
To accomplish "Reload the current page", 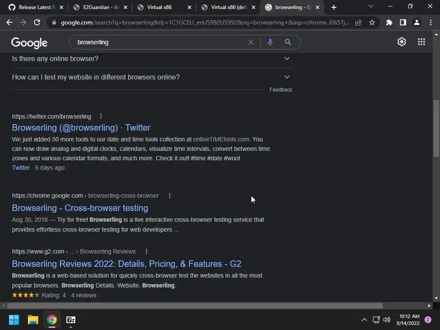I will coord(37,22).
